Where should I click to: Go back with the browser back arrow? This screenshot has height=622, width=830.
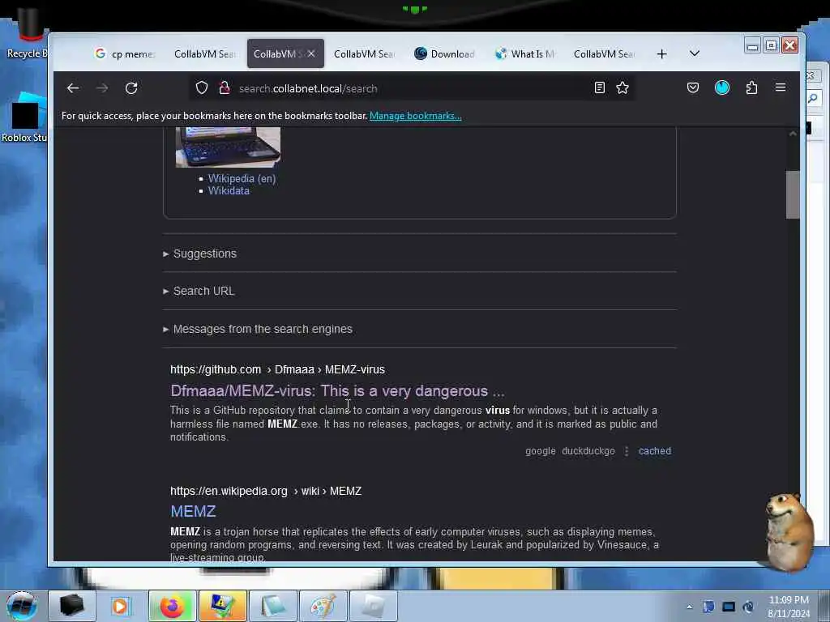click(x=73, y=88)
